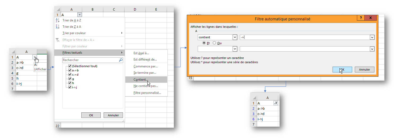This screenshot has height=138, width=398.
Task: Uncheck the (Sélectionner tout) checkbox
Action: pyautogui.click(x=70, y=66)
